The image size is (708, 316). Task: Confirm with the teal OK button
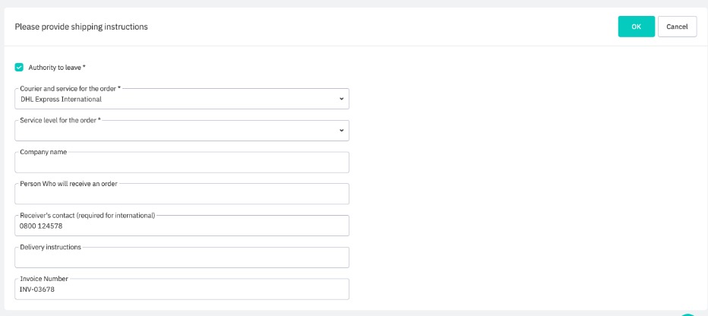(x=636, y=27)
